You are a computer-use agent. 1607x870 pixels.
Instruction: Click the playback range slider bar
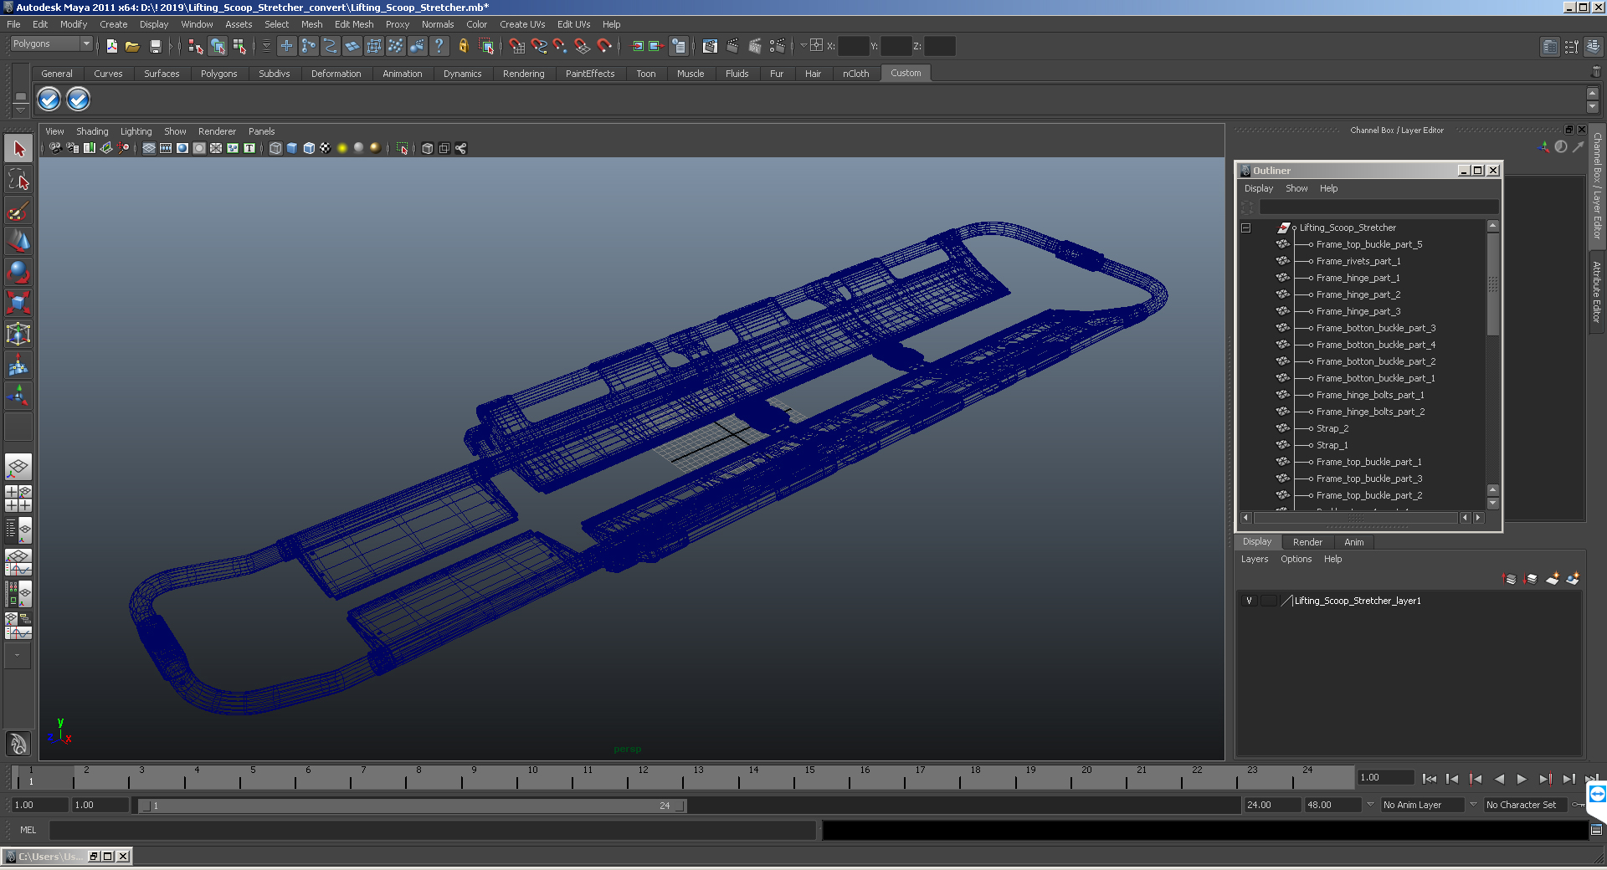pos(413,806)
